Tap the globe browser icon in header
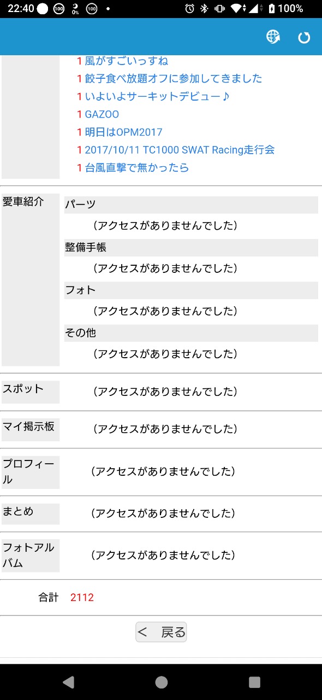Viewport: 322px width, 700px height. [273, 37]
